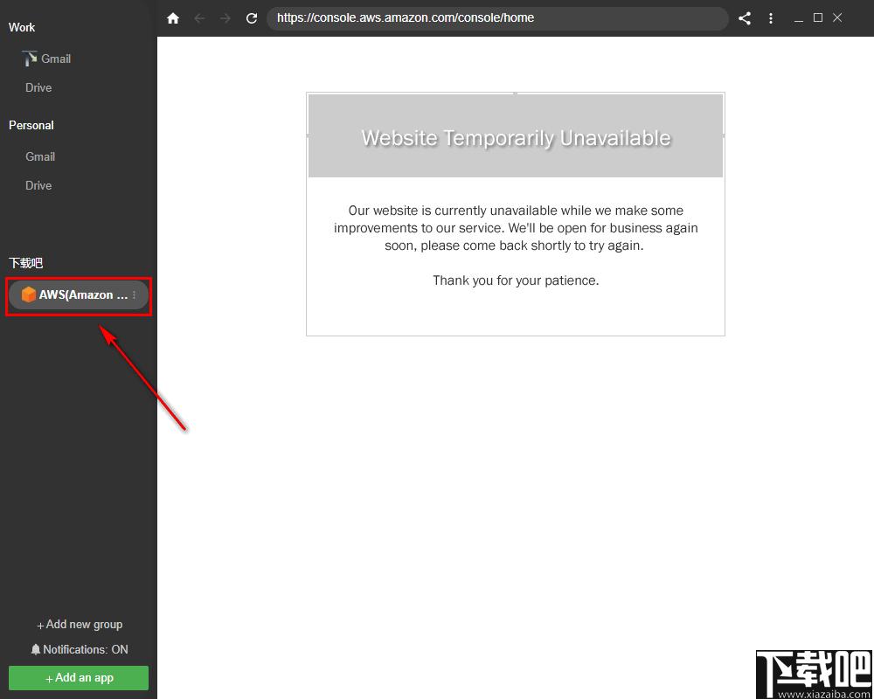This screenshot has width=874, height=699.
Task: Select the Personal group header
Action: pos(31,126)
